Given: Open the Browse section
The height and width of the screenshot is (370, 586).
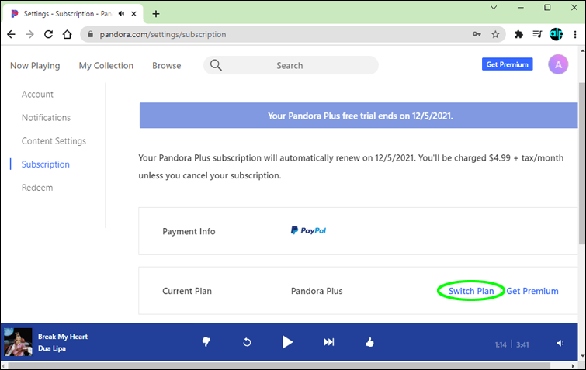Looking at the screenshot, I should pyautogui.click(x=167, y=66).
